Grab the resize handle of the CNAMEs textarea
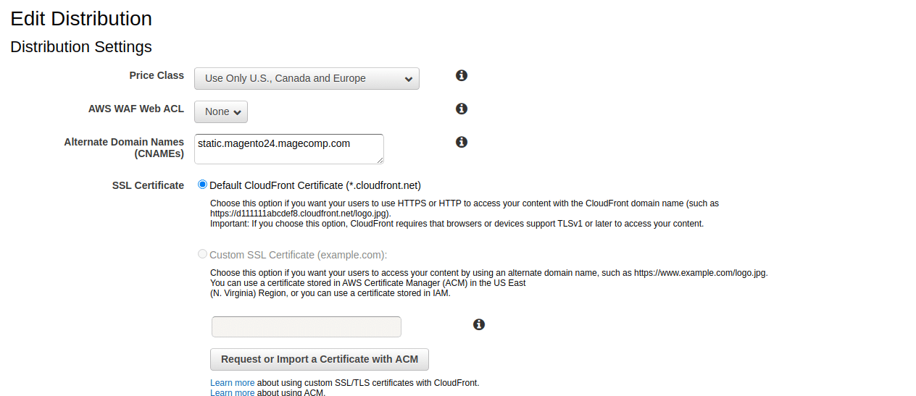Viewport: 916px width, 396px height. [x=380, y=160]
